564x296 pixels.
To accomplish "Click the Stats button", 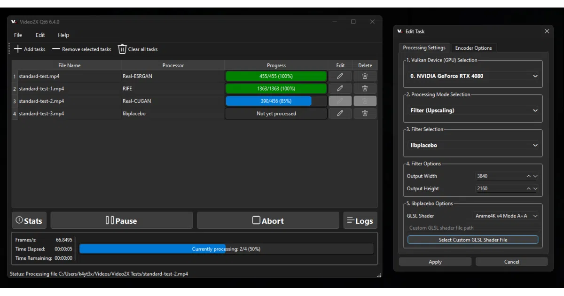I will [30, 220].
